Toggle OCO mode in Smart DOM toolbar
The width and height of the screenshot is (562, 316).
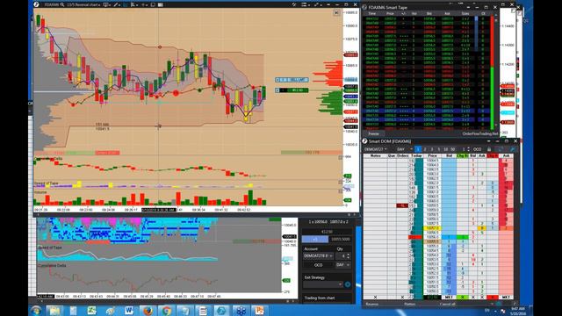478,149
